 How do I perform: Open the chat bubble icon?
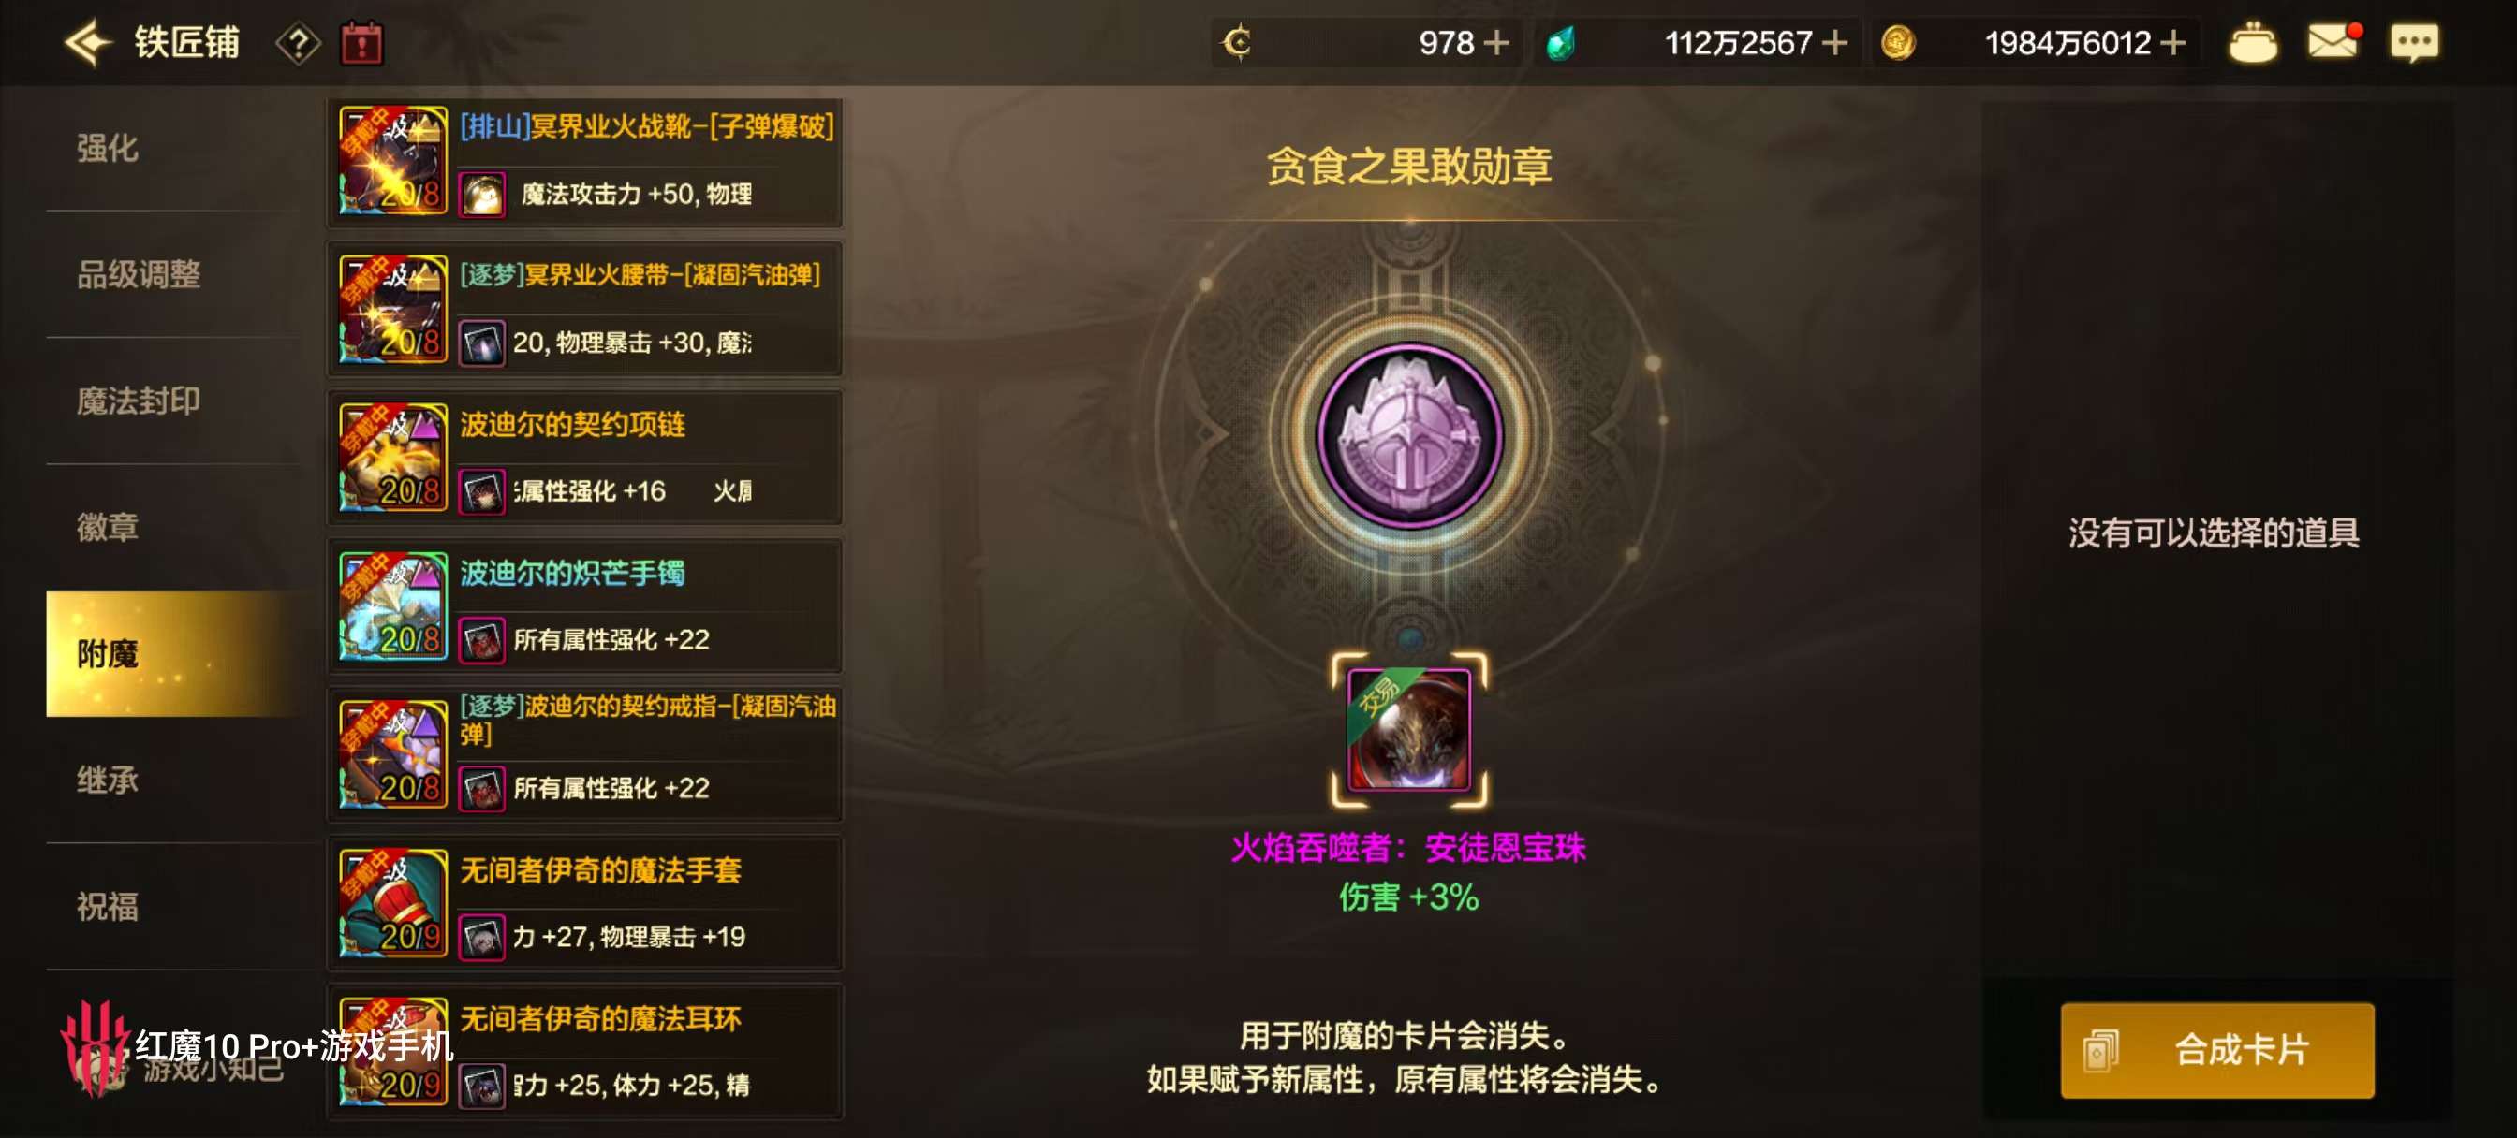(2413, 44)
